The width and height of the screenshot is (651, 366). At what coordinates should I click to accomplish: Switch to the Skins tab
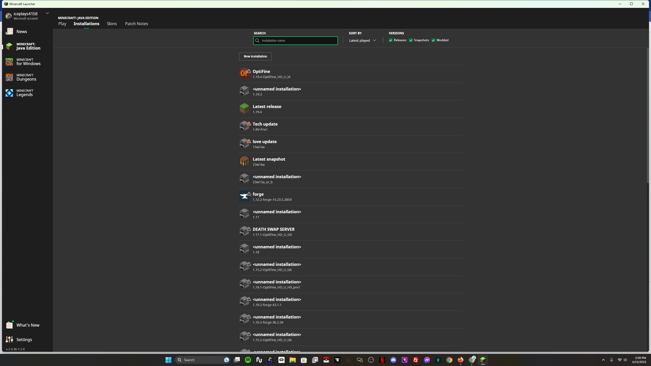click(112, 24)
